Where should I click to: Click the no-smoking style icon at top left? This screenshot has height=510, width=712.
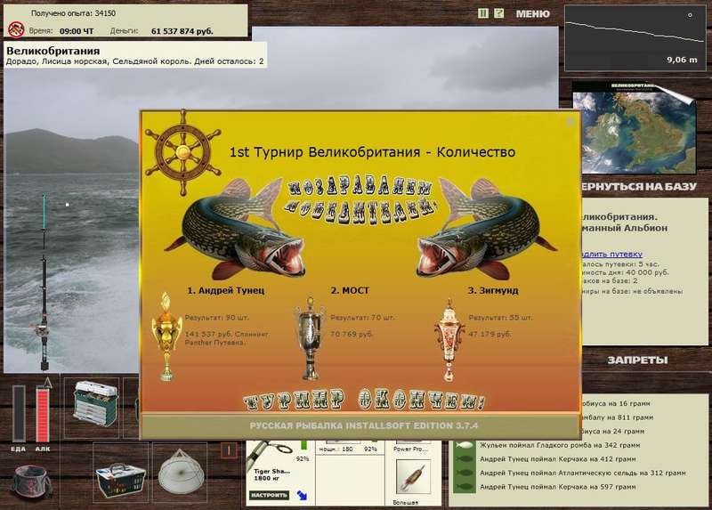pos(15,28)
